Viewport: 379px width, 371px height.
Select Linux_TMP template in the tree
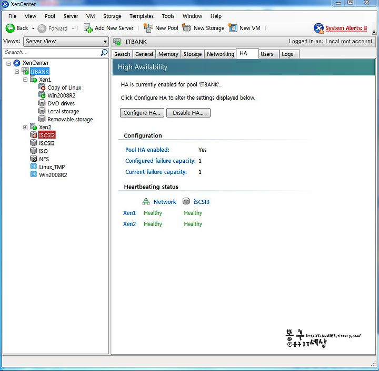[52, 167]
